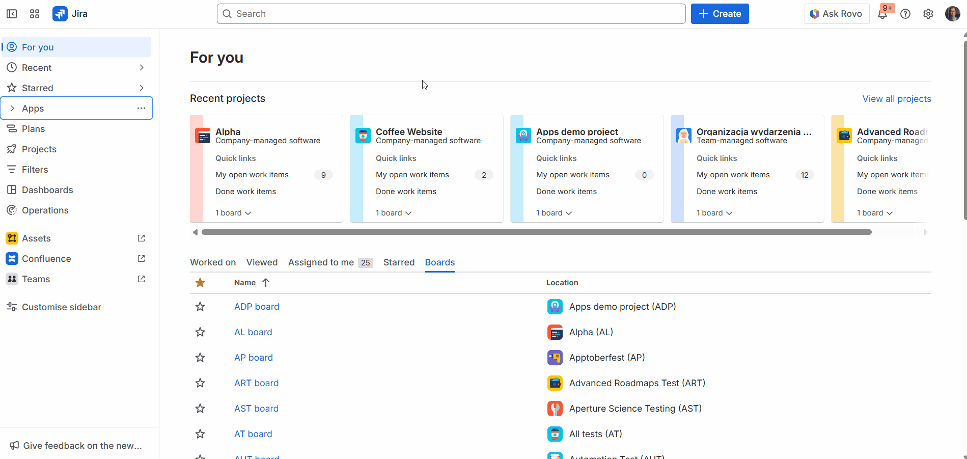Viewport: 967px width, 459px height.
Task: Expand Alpha's 1 board dropdown
Action: pos(233,213)
